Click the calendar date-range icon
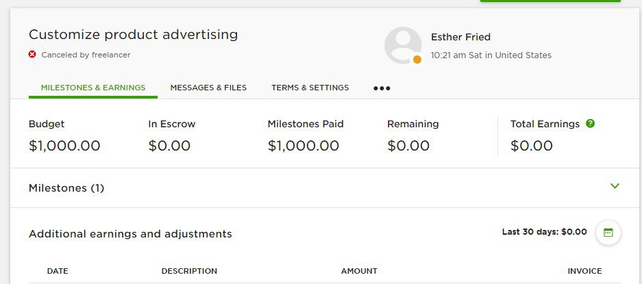This screenshot has height=284, width=642. pyautogui.click(x=608, y=233)
